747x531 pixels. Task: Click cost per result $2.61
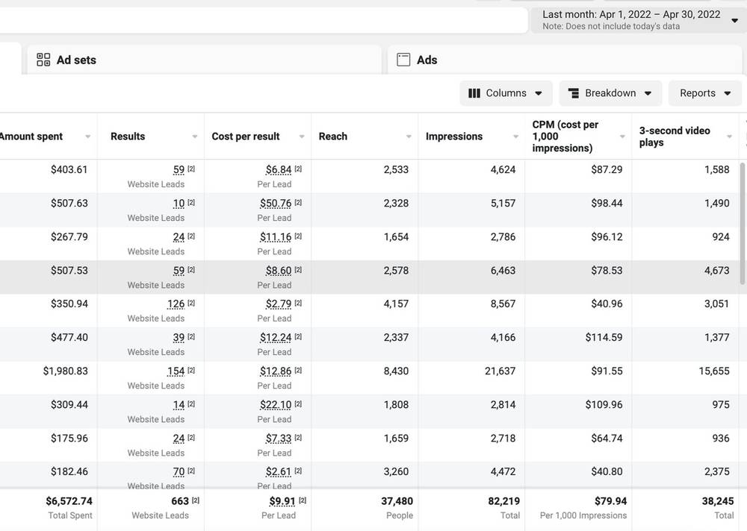click(x=279, y=472)
